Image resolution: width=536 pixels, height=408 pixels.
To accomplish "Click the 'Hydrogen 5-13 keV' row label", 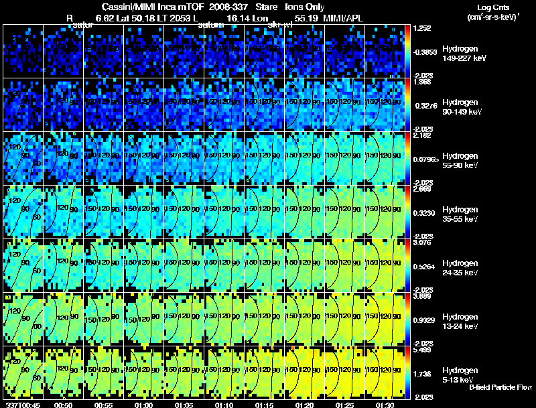I will tap(460, 375).
